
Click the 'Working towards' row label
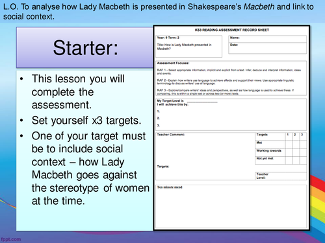[x=269, y=150]
